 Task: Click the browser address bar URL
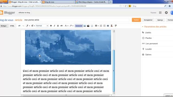(44, 6)
